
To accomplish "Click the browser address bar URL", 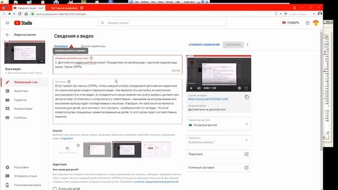I will 61,14.
